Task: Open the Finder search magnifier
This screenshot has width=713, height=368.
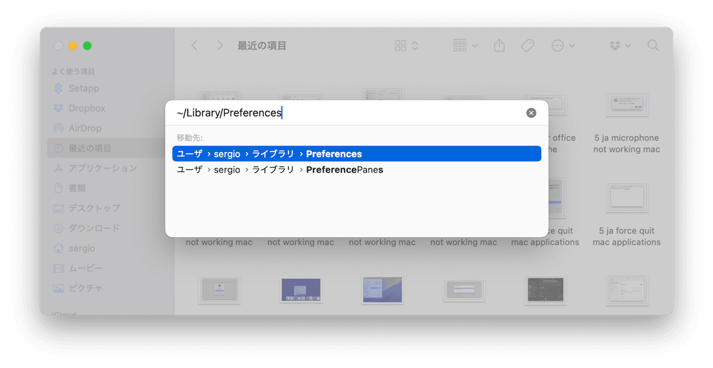Action: pos(653,46)
